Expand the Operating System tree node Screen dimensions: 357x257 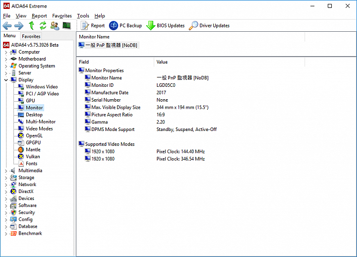[6, 66]
